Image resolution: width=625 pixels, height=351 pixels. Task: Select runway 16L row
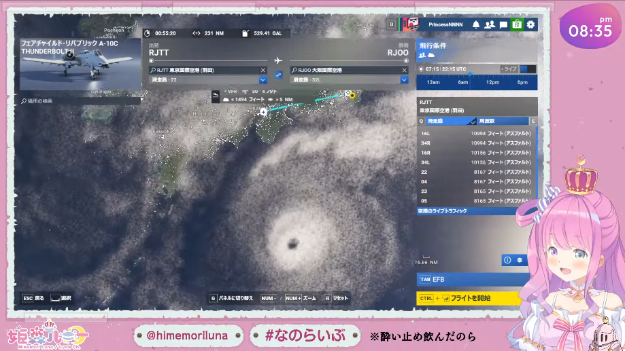click(x=476, y=133)
